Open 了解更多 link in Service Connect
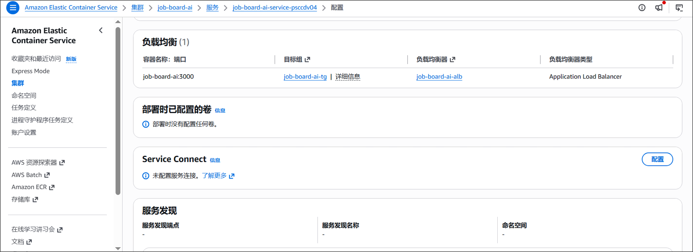The image size is (693, 252). pos(214,176)
